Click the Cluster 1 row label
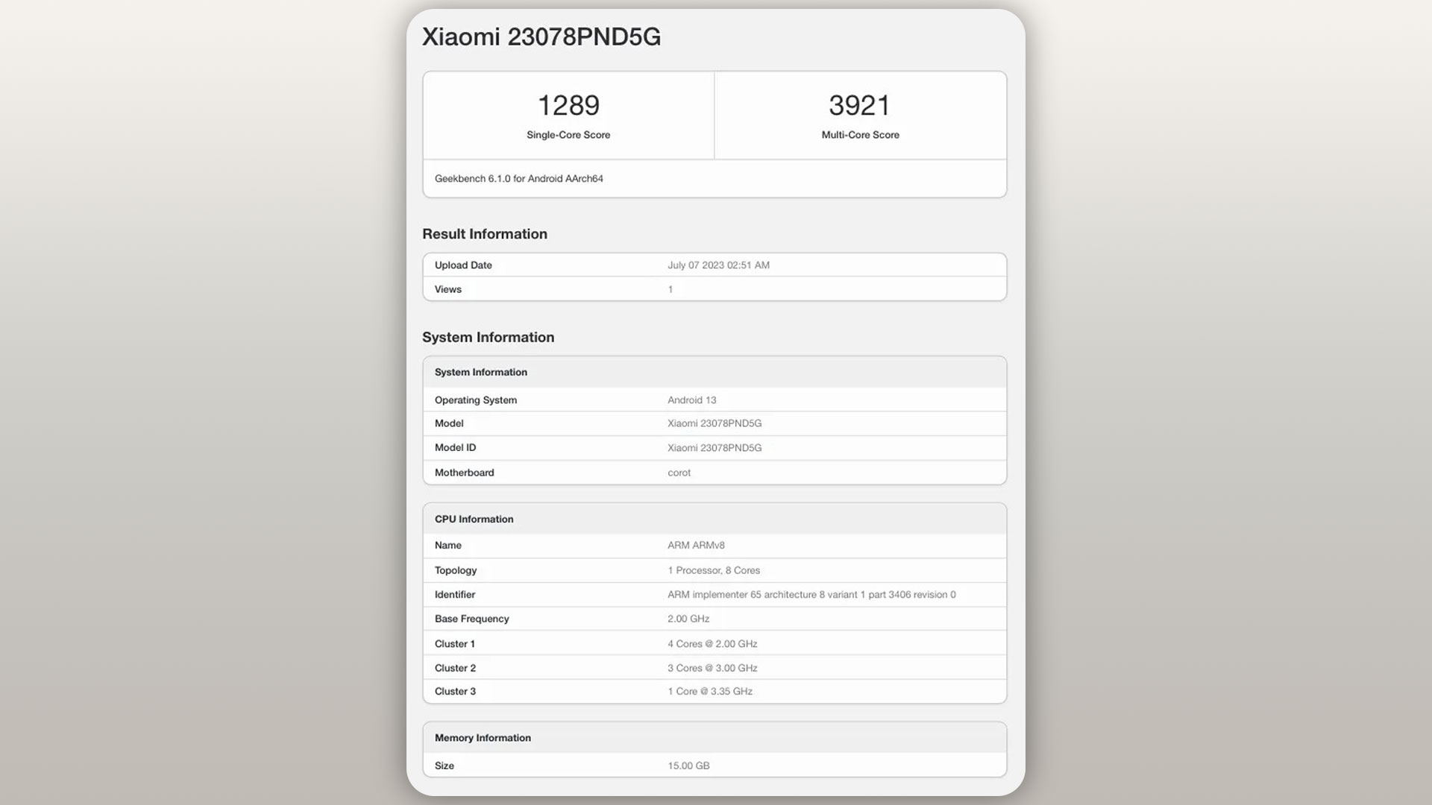The width and height of the screenshot is (1432, 805). point(455,644)
